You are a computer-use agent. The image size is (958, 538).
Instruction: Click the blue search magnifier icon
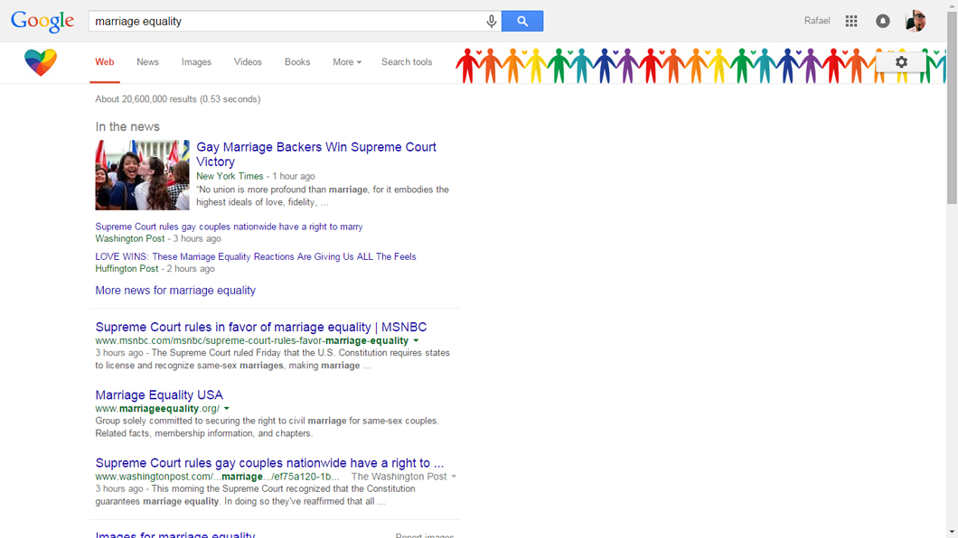pyautogui.click(x=522, y=20)
